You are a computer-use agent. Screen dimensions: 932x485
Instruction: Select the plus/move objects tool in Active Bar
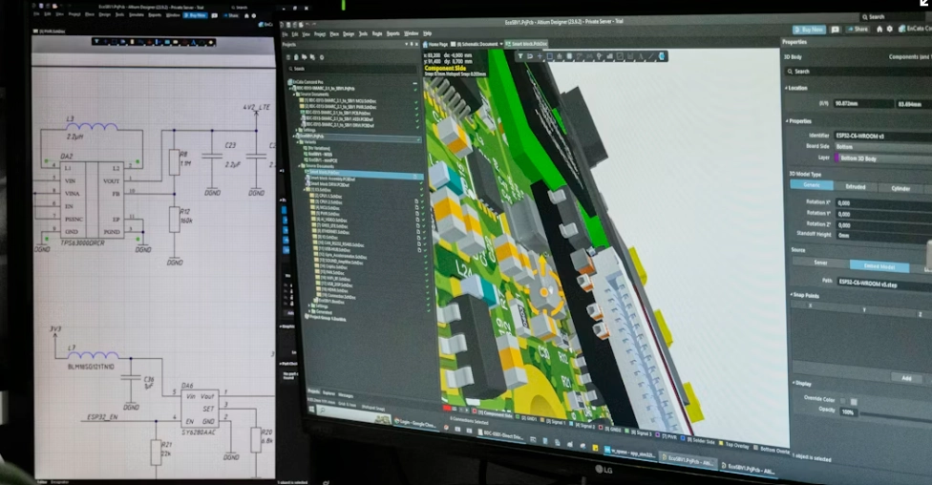[x=540, y=56]
